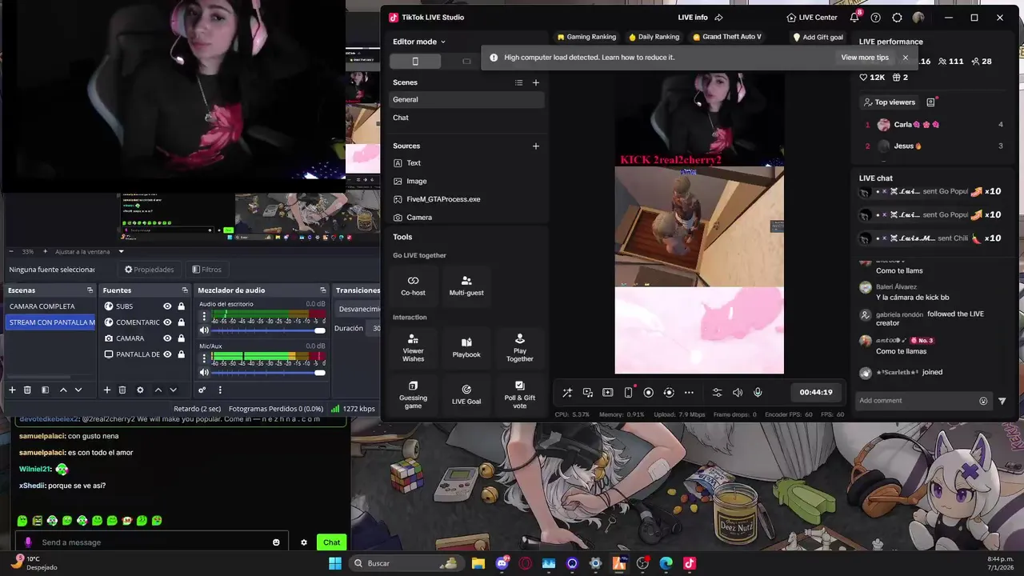The image size is (1024, 576).
Task: Click Send a message input field
Action: pos(152,542)
